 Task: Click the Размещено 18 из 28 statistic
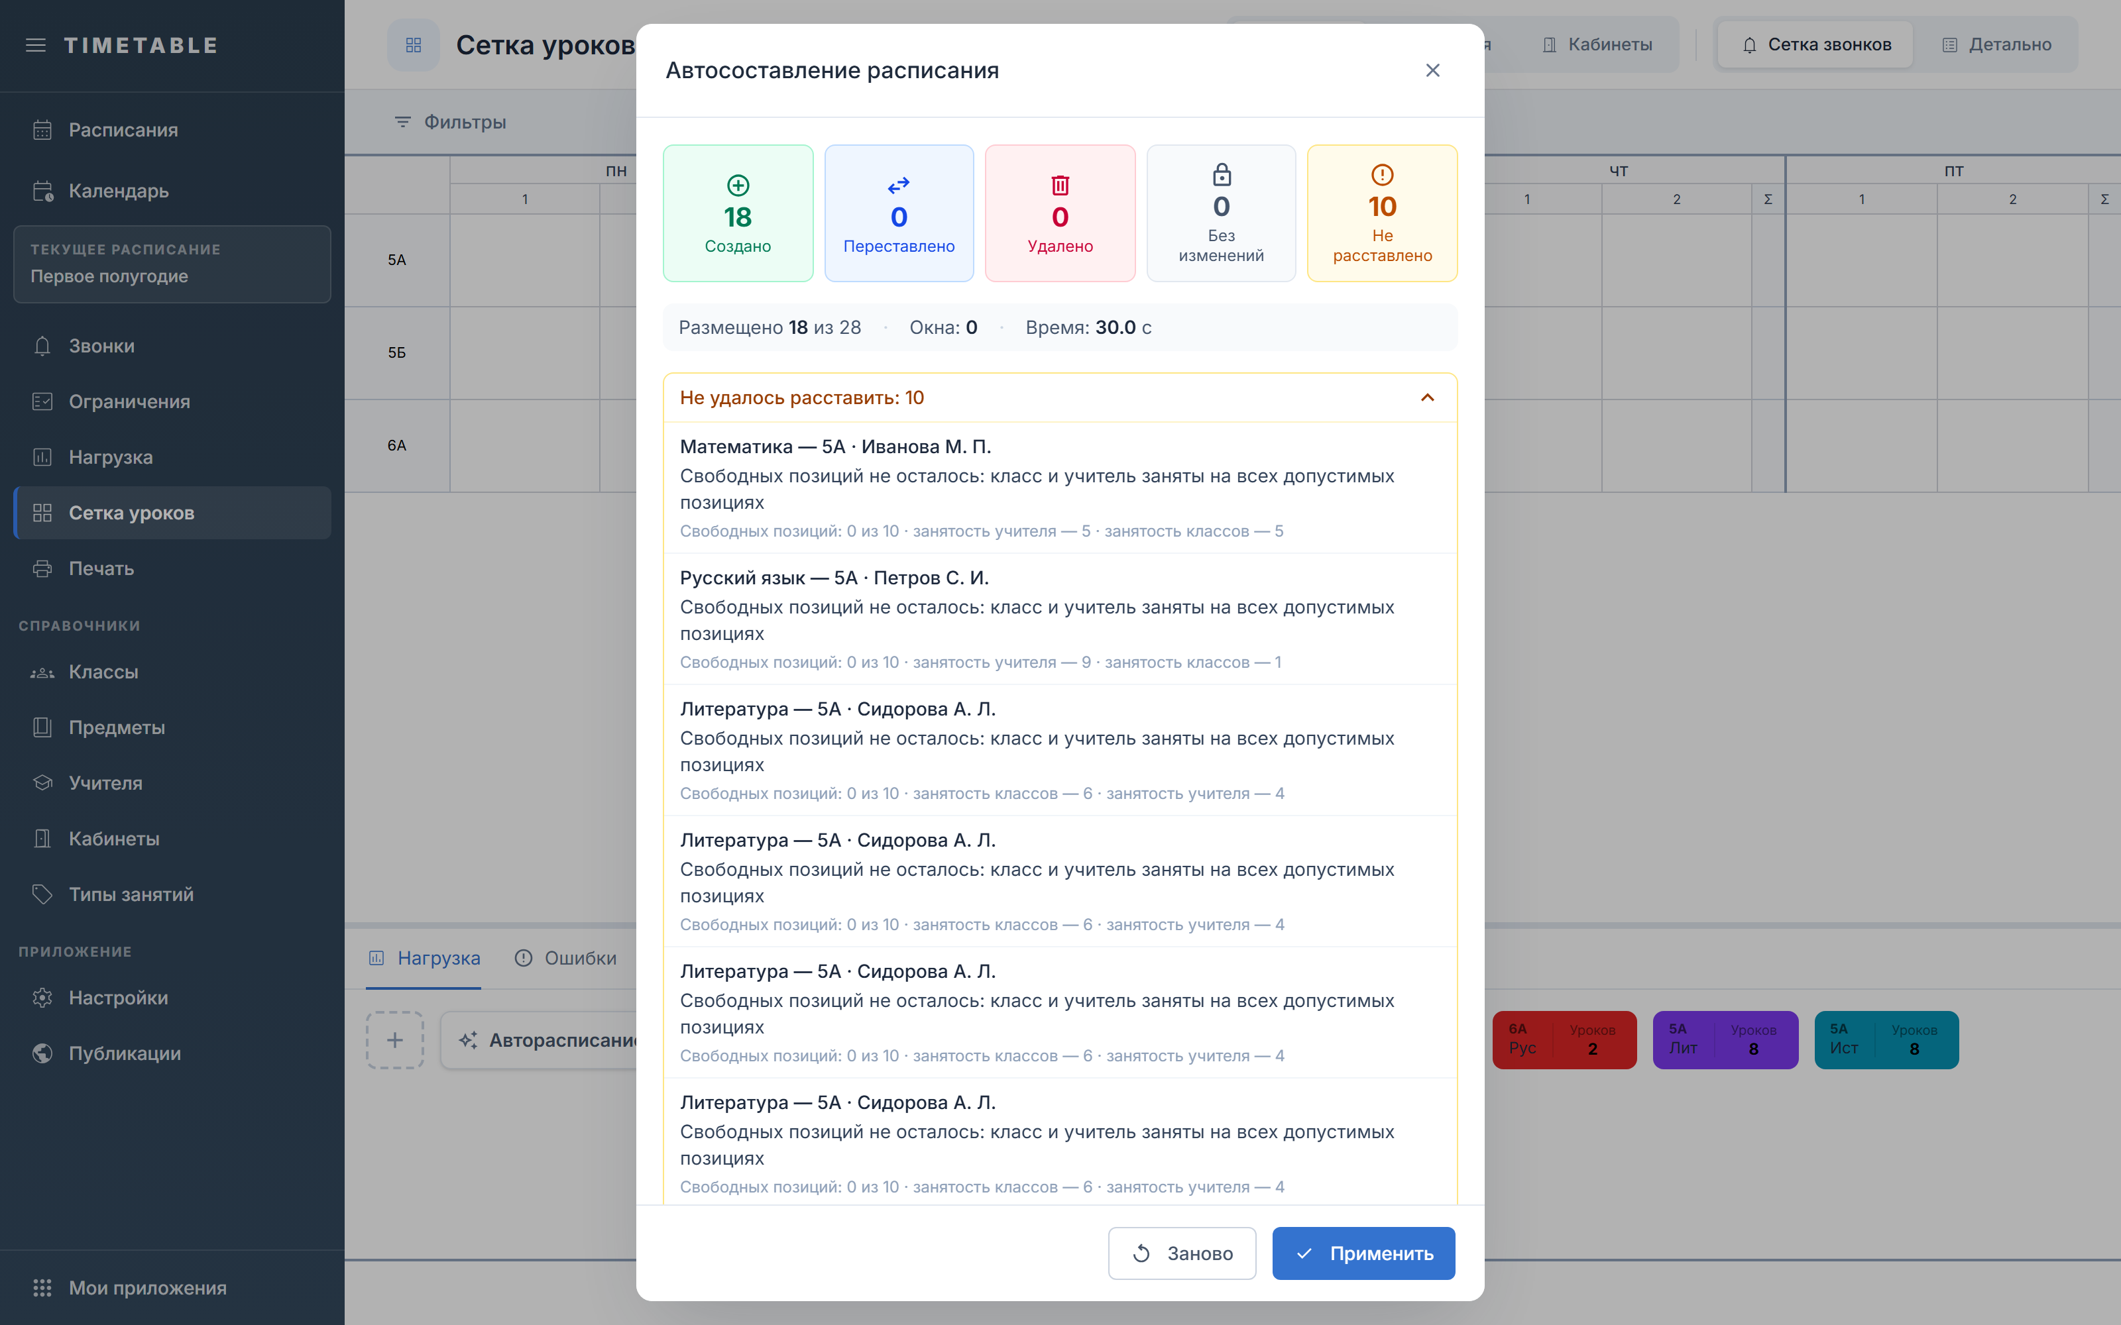[770, 328]
